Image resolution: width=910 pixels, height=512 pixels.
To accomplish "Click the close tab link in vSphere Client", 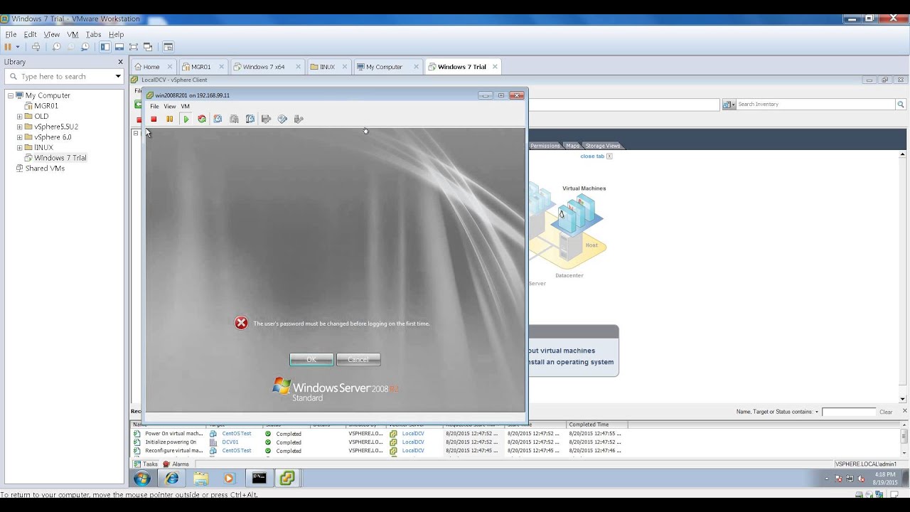I will (x=592, y=156).
